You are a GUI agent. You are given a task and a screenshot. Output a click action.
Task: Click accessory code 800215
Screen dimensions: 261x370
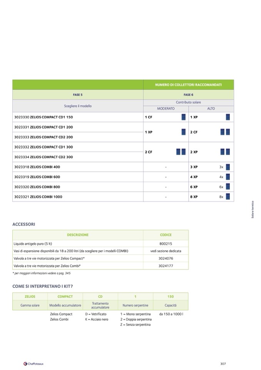(x=166, y=244)
